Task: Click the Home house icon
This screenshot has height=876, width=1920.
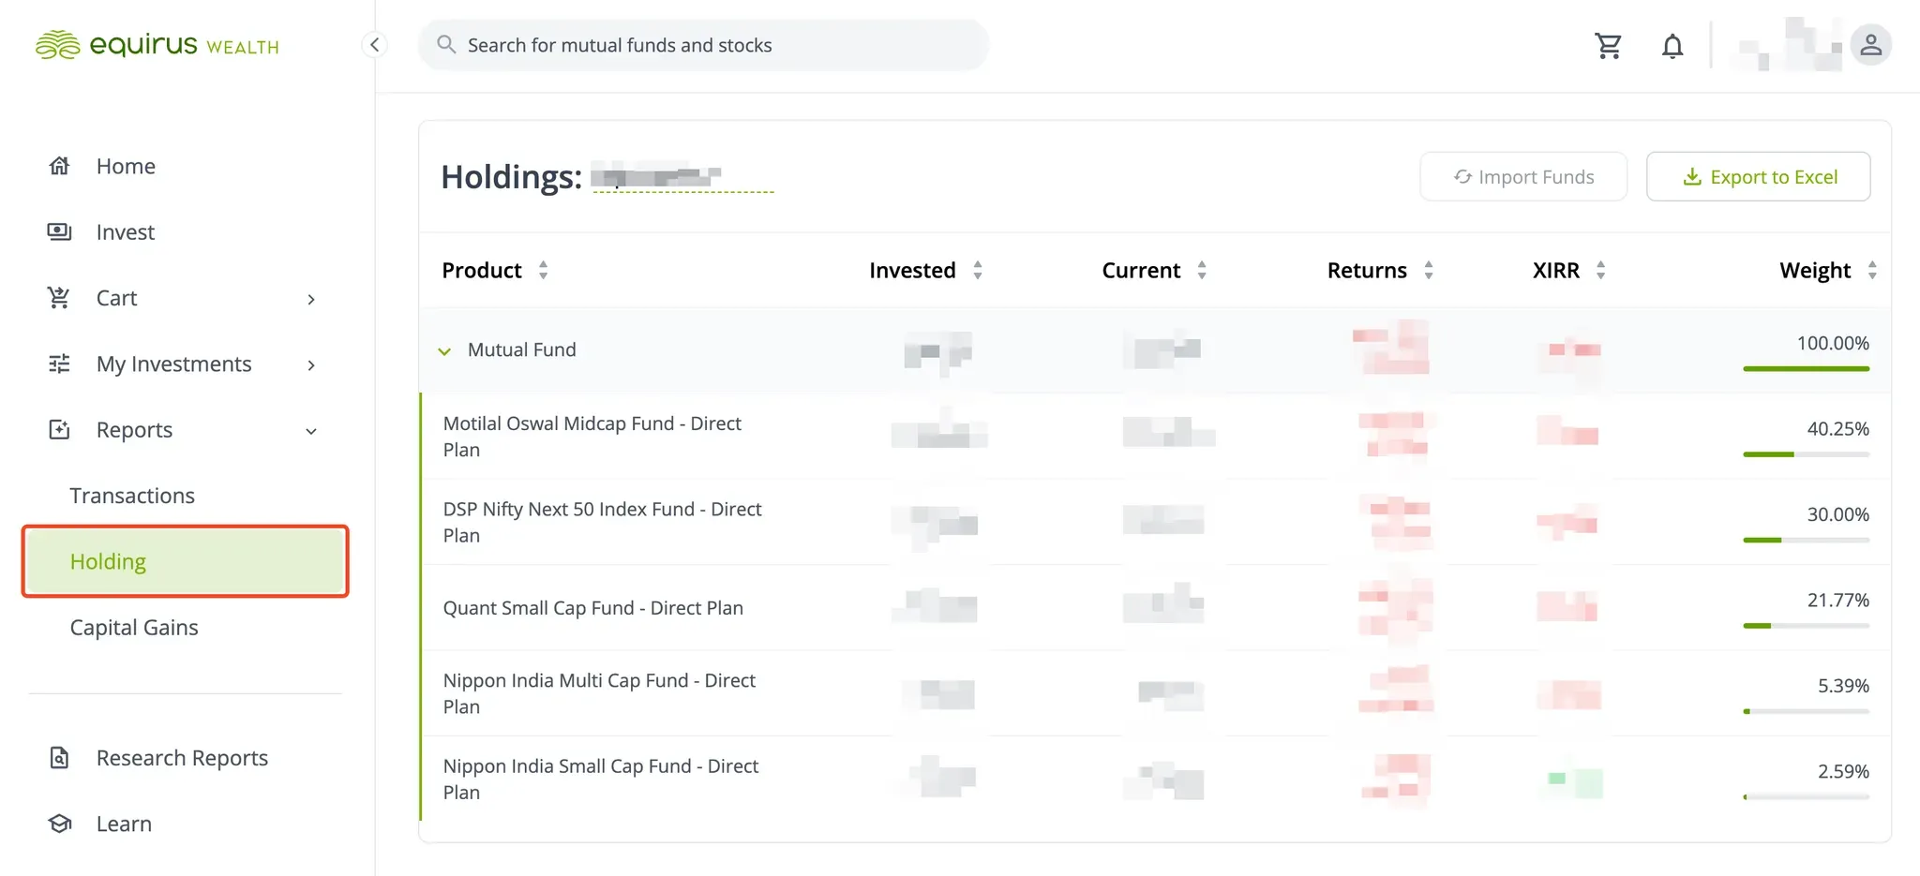Action: click(x=59, y=166)
